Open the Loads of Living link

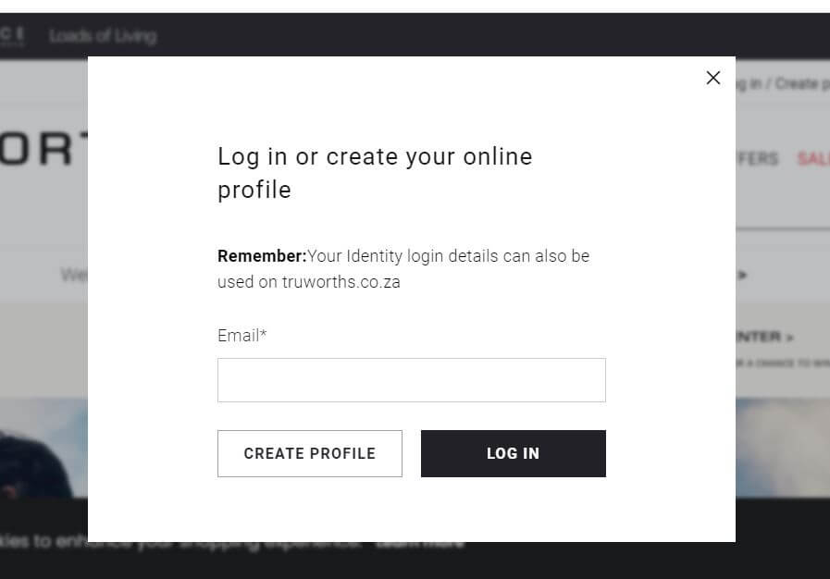pos(103,36)
